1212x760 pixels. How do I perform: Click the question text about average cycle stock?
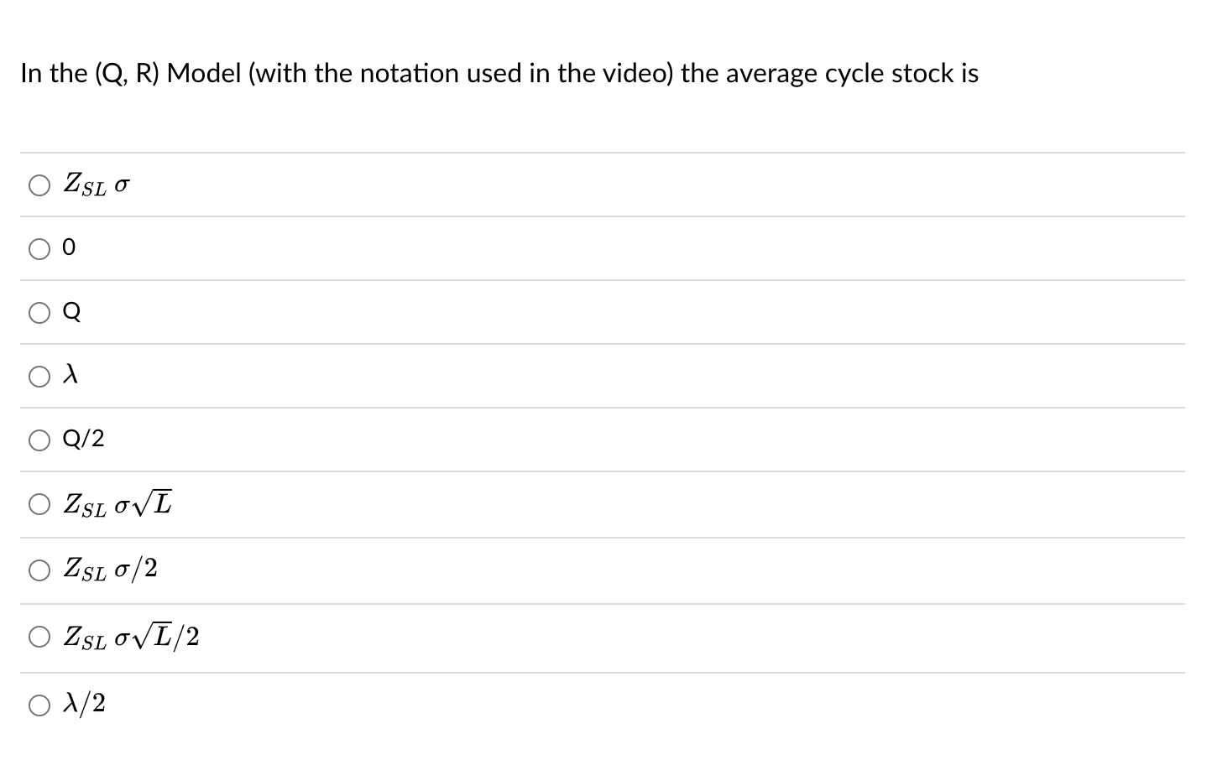point(499,73)
